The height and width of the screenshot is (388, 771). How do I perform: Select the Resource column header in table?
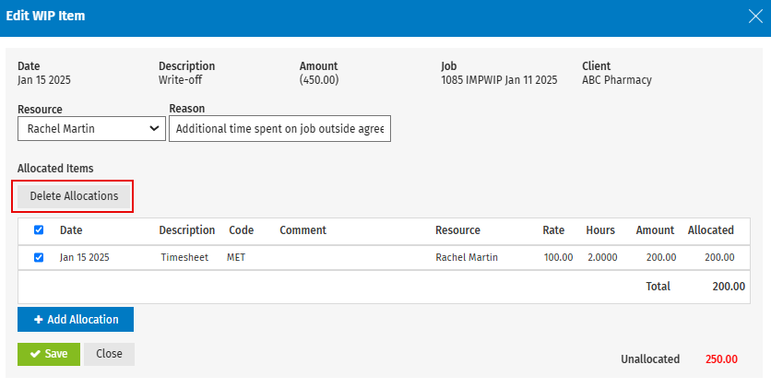click(x=457, y=230)
